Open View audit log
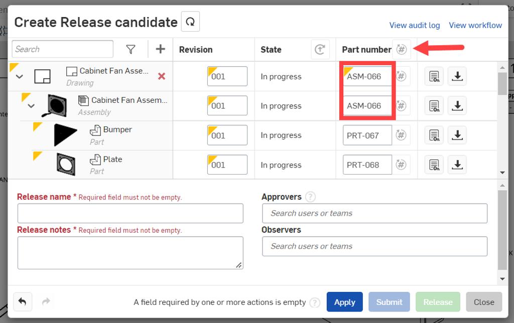 pos(414,25)
